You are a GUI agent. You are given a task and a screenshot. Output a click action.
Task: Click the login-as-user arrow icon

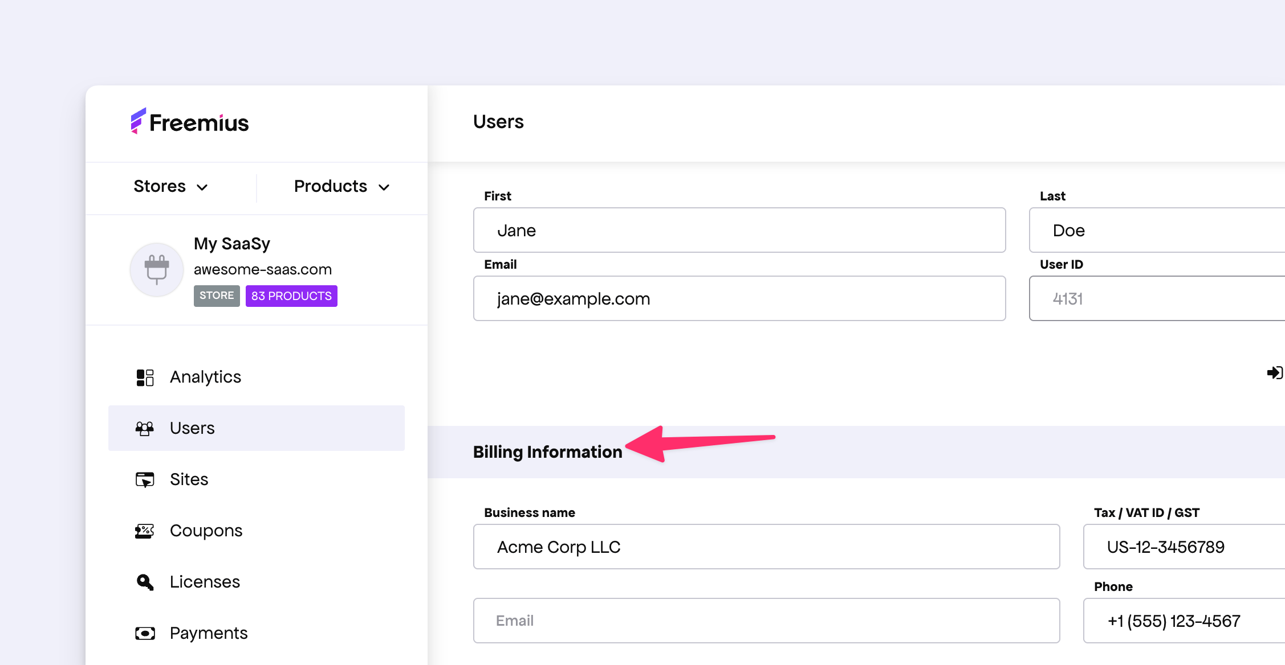pos(1274,373)
